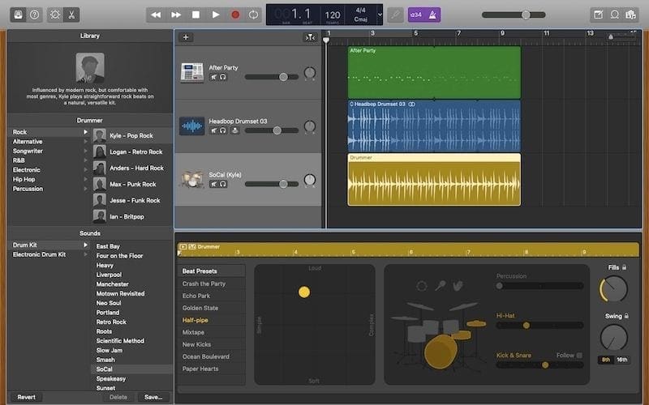Image resolution: width=649 pixels, height=405 pixels.
Task: Expand the Alternative genre arrow
Action: [x=86, y=141]
